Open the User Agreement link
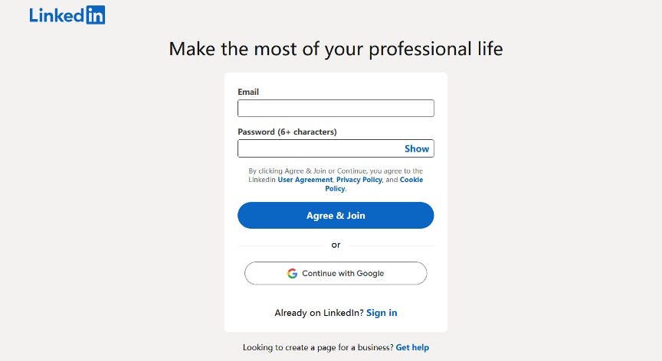 (x=305, y=180)
